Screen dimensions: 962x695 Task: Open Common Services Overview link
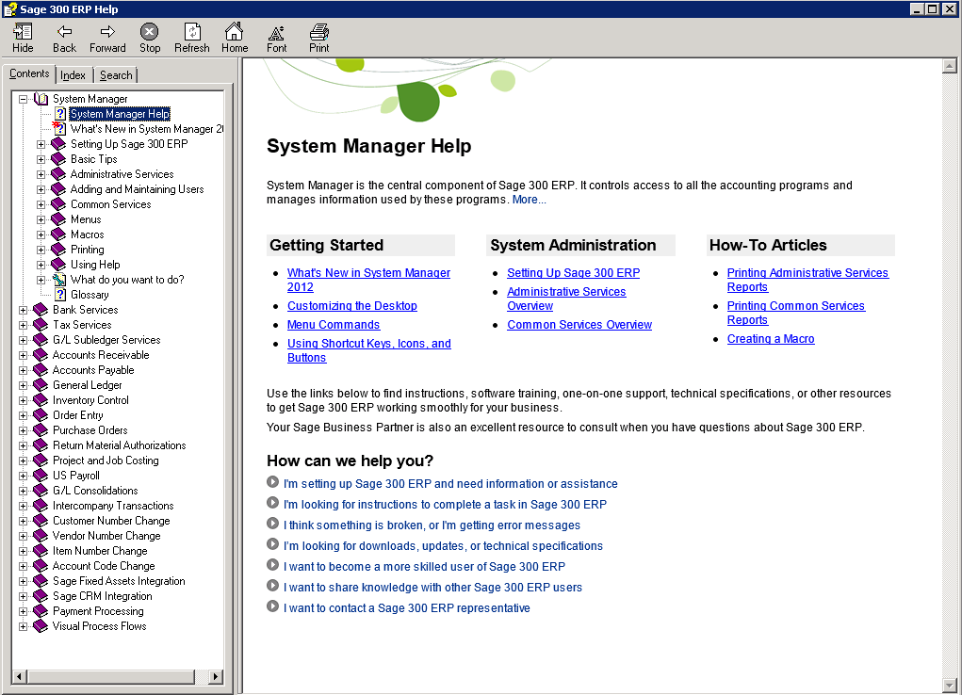coord(579,325)
